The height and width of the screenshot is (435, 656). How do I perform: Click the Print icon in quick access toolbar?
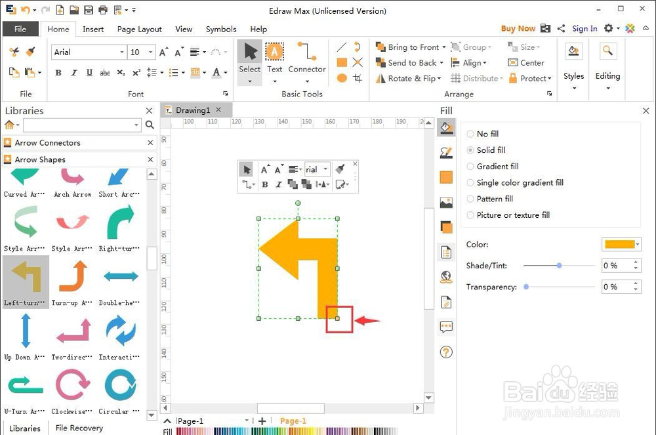(x=102, y=10)
